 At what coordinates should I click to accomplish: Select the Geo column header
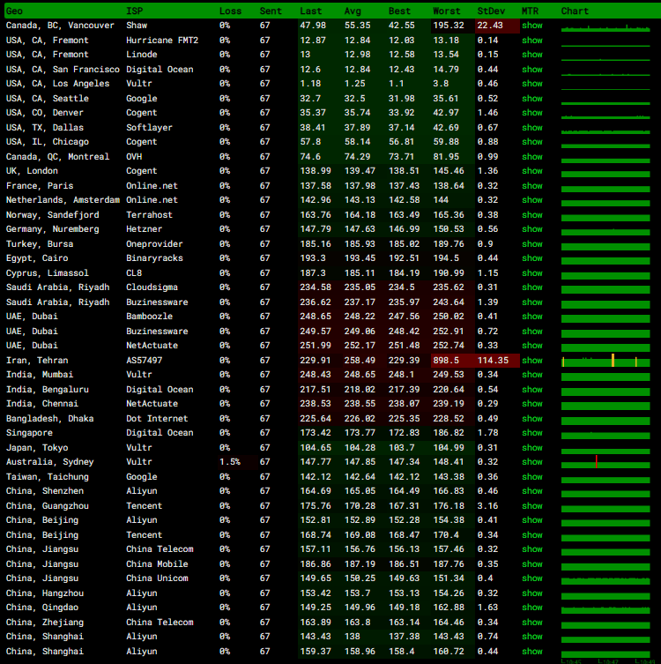[14, 11]
